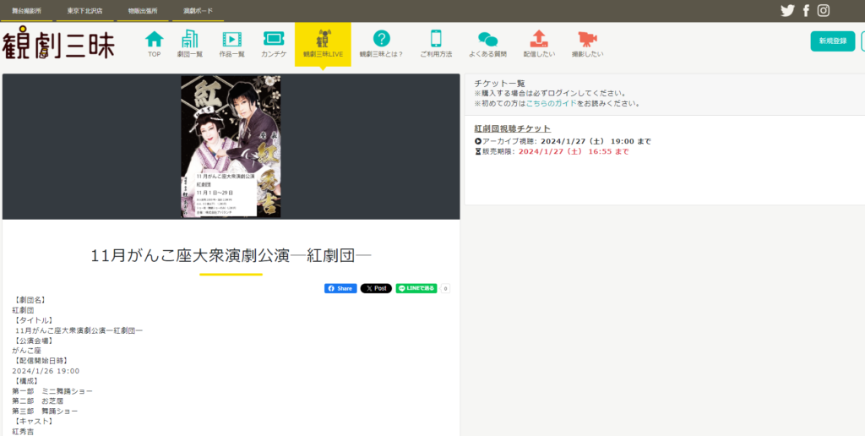The width and height of the screenshot is (865, 436).
Task: Open the よくある質問 chat bubbles icon
Action: point(487,40)
